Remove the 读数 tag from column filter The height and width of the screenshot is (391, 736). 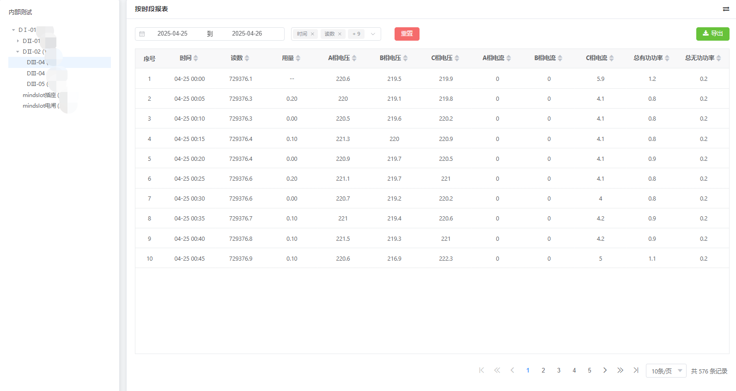point(340,34)
